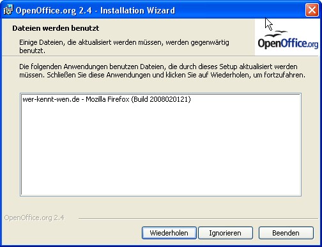Click the greyed OpenOffice.org 2.4 footer label
322x247 pixels.
[34, 218]
